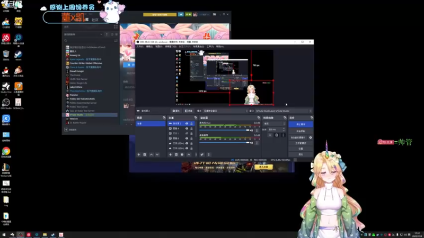Click 启动虚拟摄像机 button
Image resolution: width=424 pixels, height=238 pixels.
(x=298, y=138)
